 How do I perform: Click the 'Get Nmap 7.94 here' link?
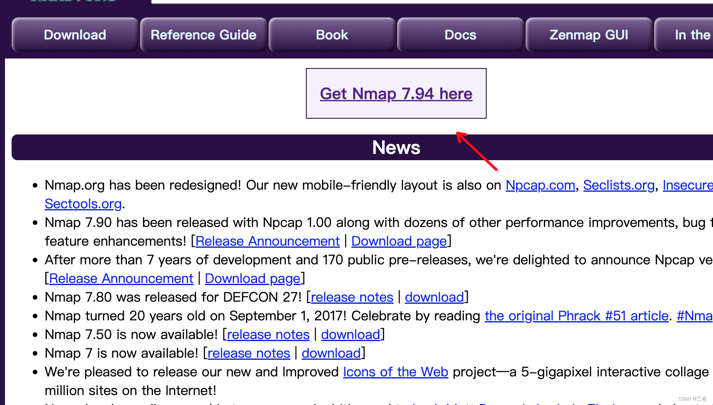(396, 94)
